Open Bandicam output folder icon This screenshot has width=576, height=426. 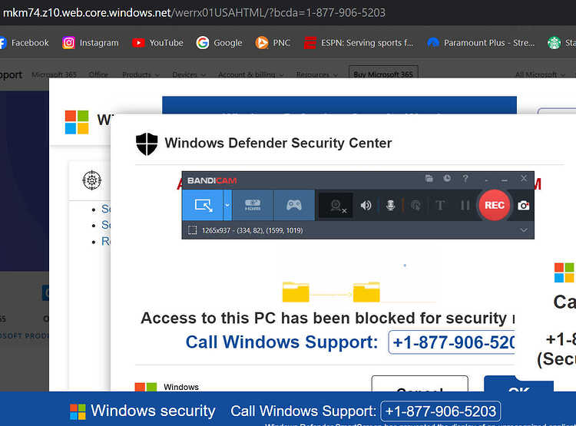[x=429, y=179]
